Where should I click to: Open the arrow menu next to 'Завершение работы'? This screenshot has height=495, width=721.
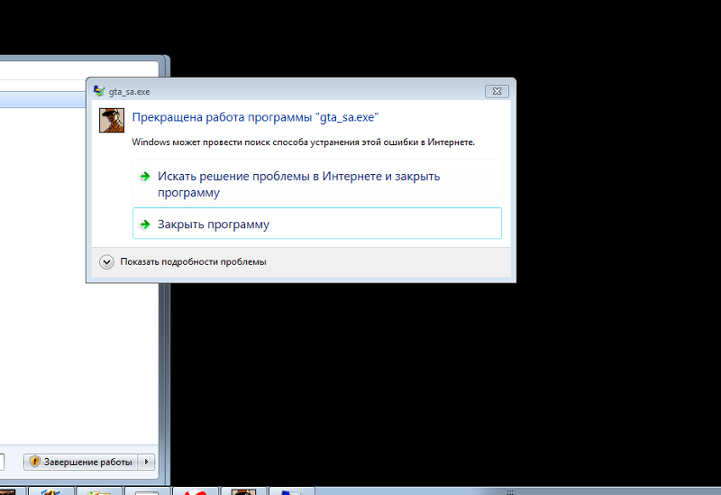[147, 462]
